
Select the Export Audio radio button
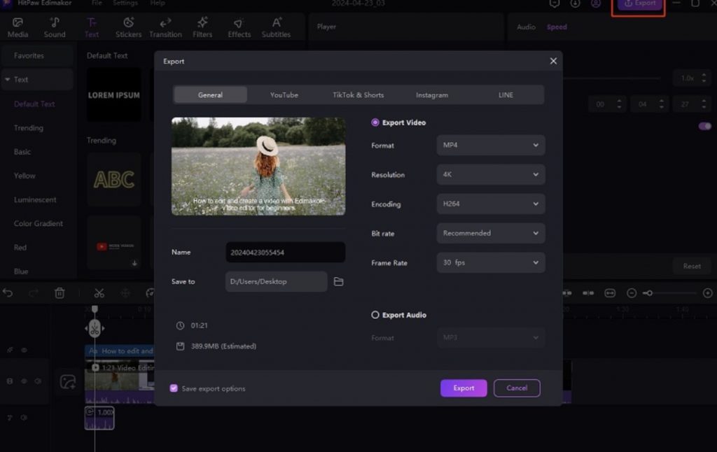coord(375,315)
